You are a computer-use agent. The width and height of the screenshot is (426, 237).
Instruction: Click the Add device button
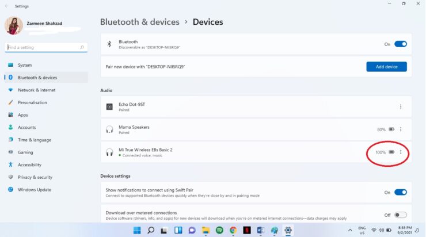click(386, 67)
